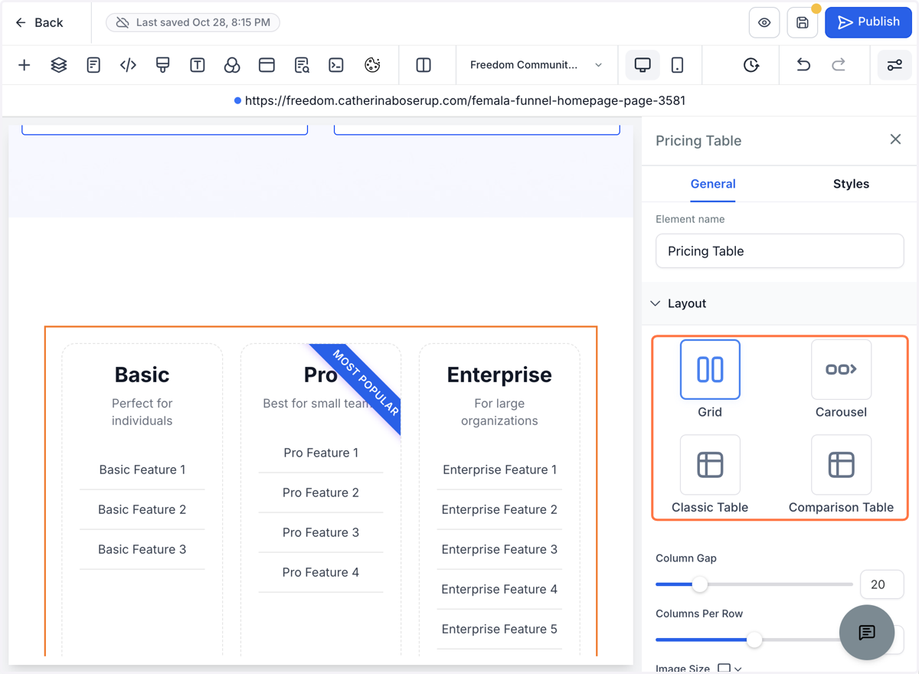919x674 pixels.
Task: Click the cookie consent icon
Action: coord(372,65)
